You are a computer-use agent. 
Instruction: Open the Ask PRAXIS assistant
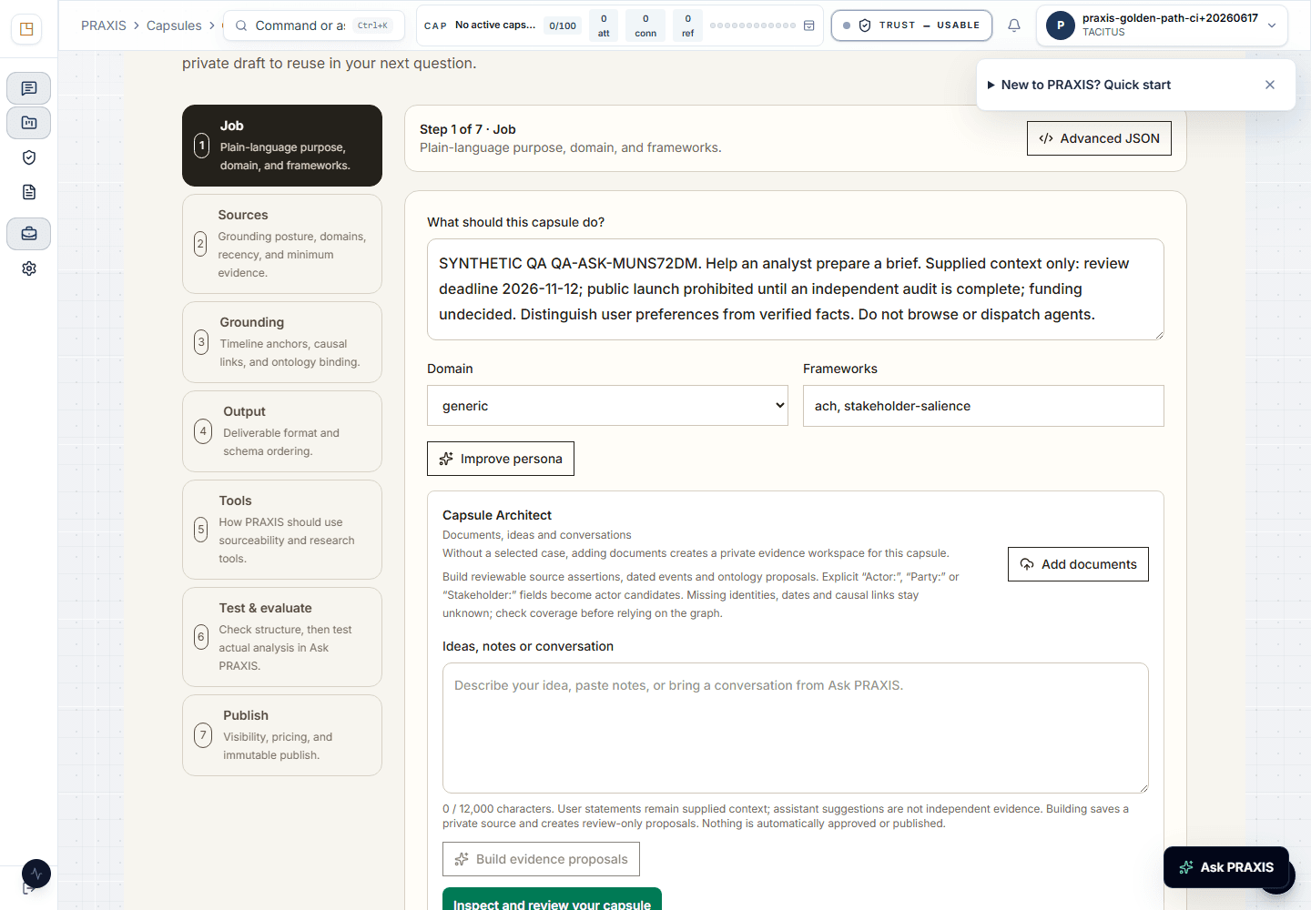1226,867
